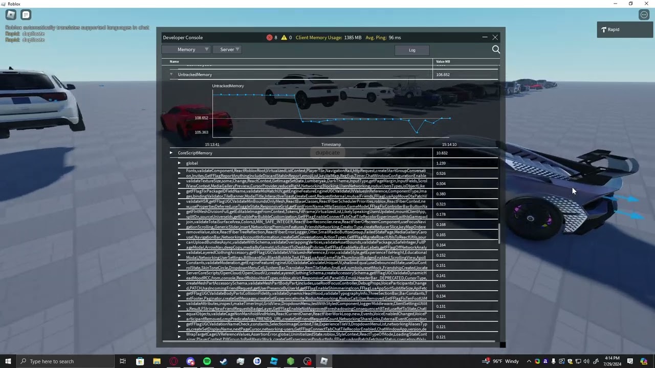Open the Developer Console search magnifier
655x368 pixels.
click(496, 50)
